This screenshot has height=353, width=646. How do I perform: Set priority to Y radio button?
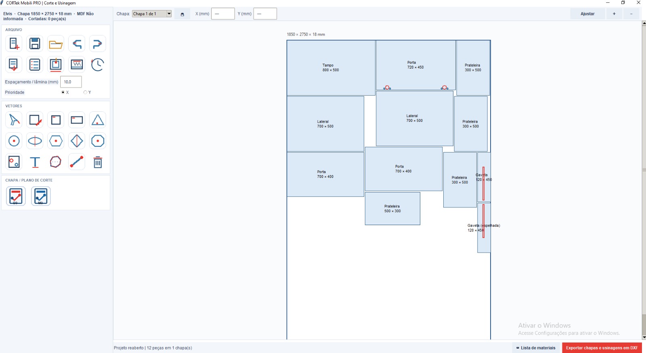click(x=85, y=92)
